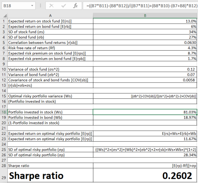
Task: Click 'Variance of bond fund (σb^2)' label
Action: [x=50, y=75]
